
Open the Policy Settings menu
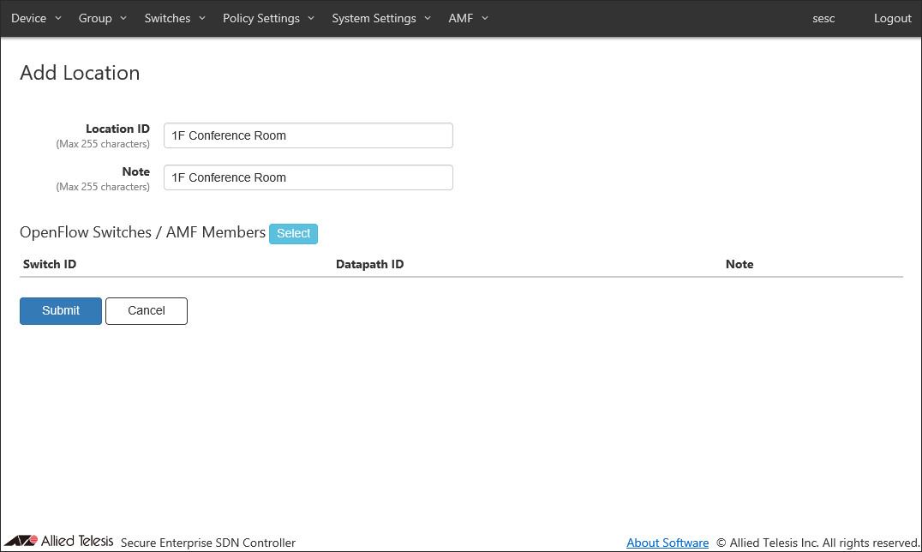tap(268, 18)
